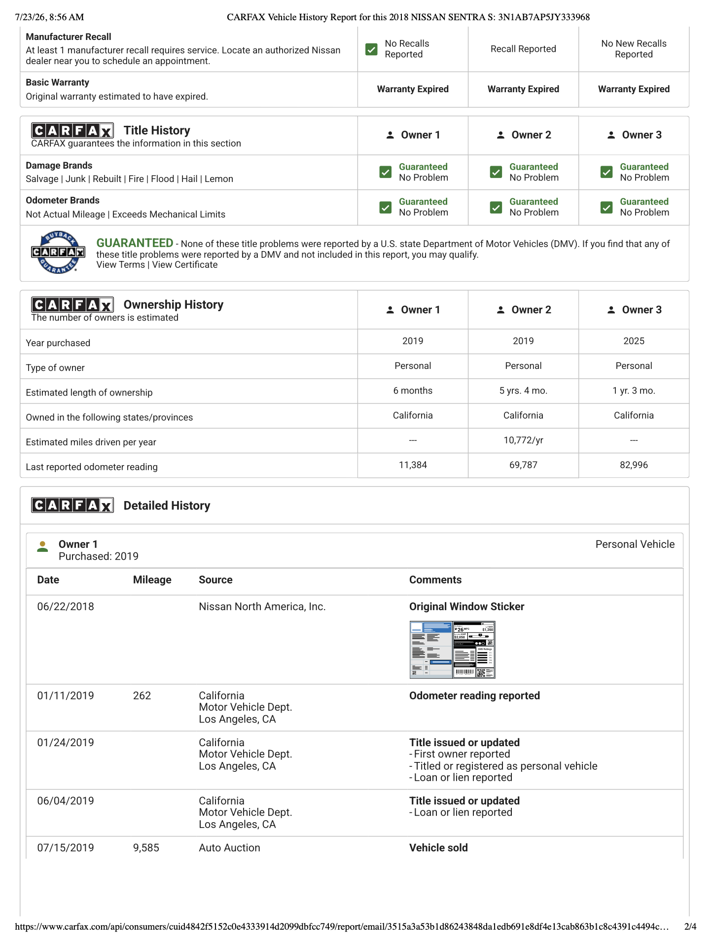Image resolution: width=714 pixels, height=942 pixels.
Task: Click the "GUARANTEED" green heading
Action: (135, 243)
